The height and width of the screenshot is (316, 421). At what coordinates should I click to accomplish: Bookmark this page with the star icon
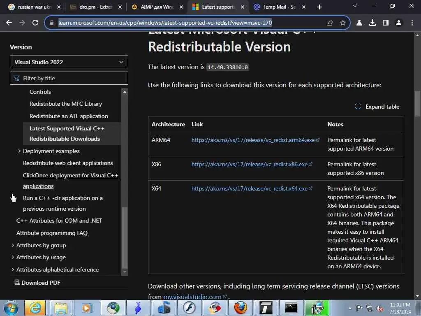tap(343, 23)
